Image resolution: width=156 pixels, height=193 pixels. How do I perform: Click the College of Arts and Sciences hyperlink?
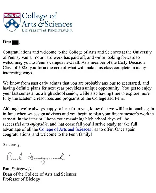tap(65, 129)
